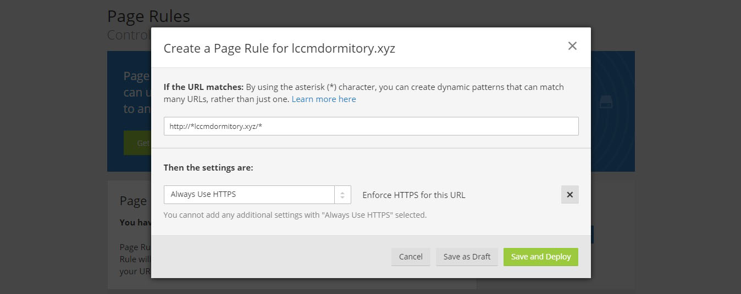This screenshot has width=741, height=294.
Task: Cancel the page rule creation
Action: (x=411, y=257)
